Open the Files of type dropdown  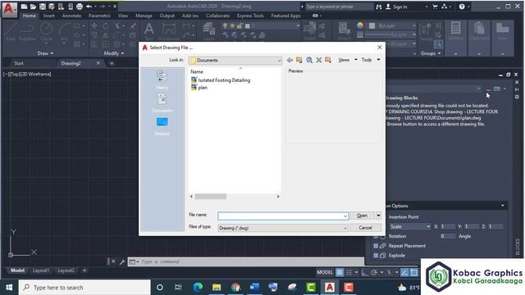(283, 228)
